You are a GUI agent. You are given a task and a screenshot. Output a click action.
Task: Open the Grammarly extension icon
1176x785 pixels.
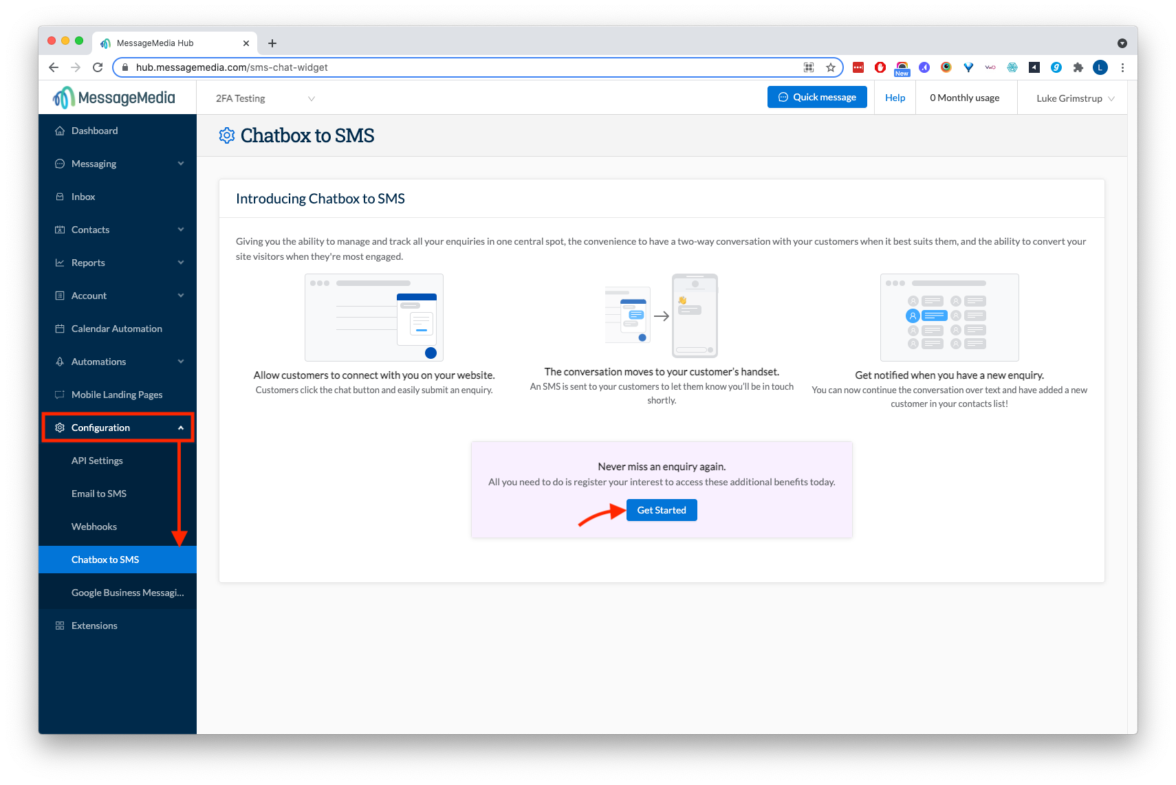pos(1056,67)
